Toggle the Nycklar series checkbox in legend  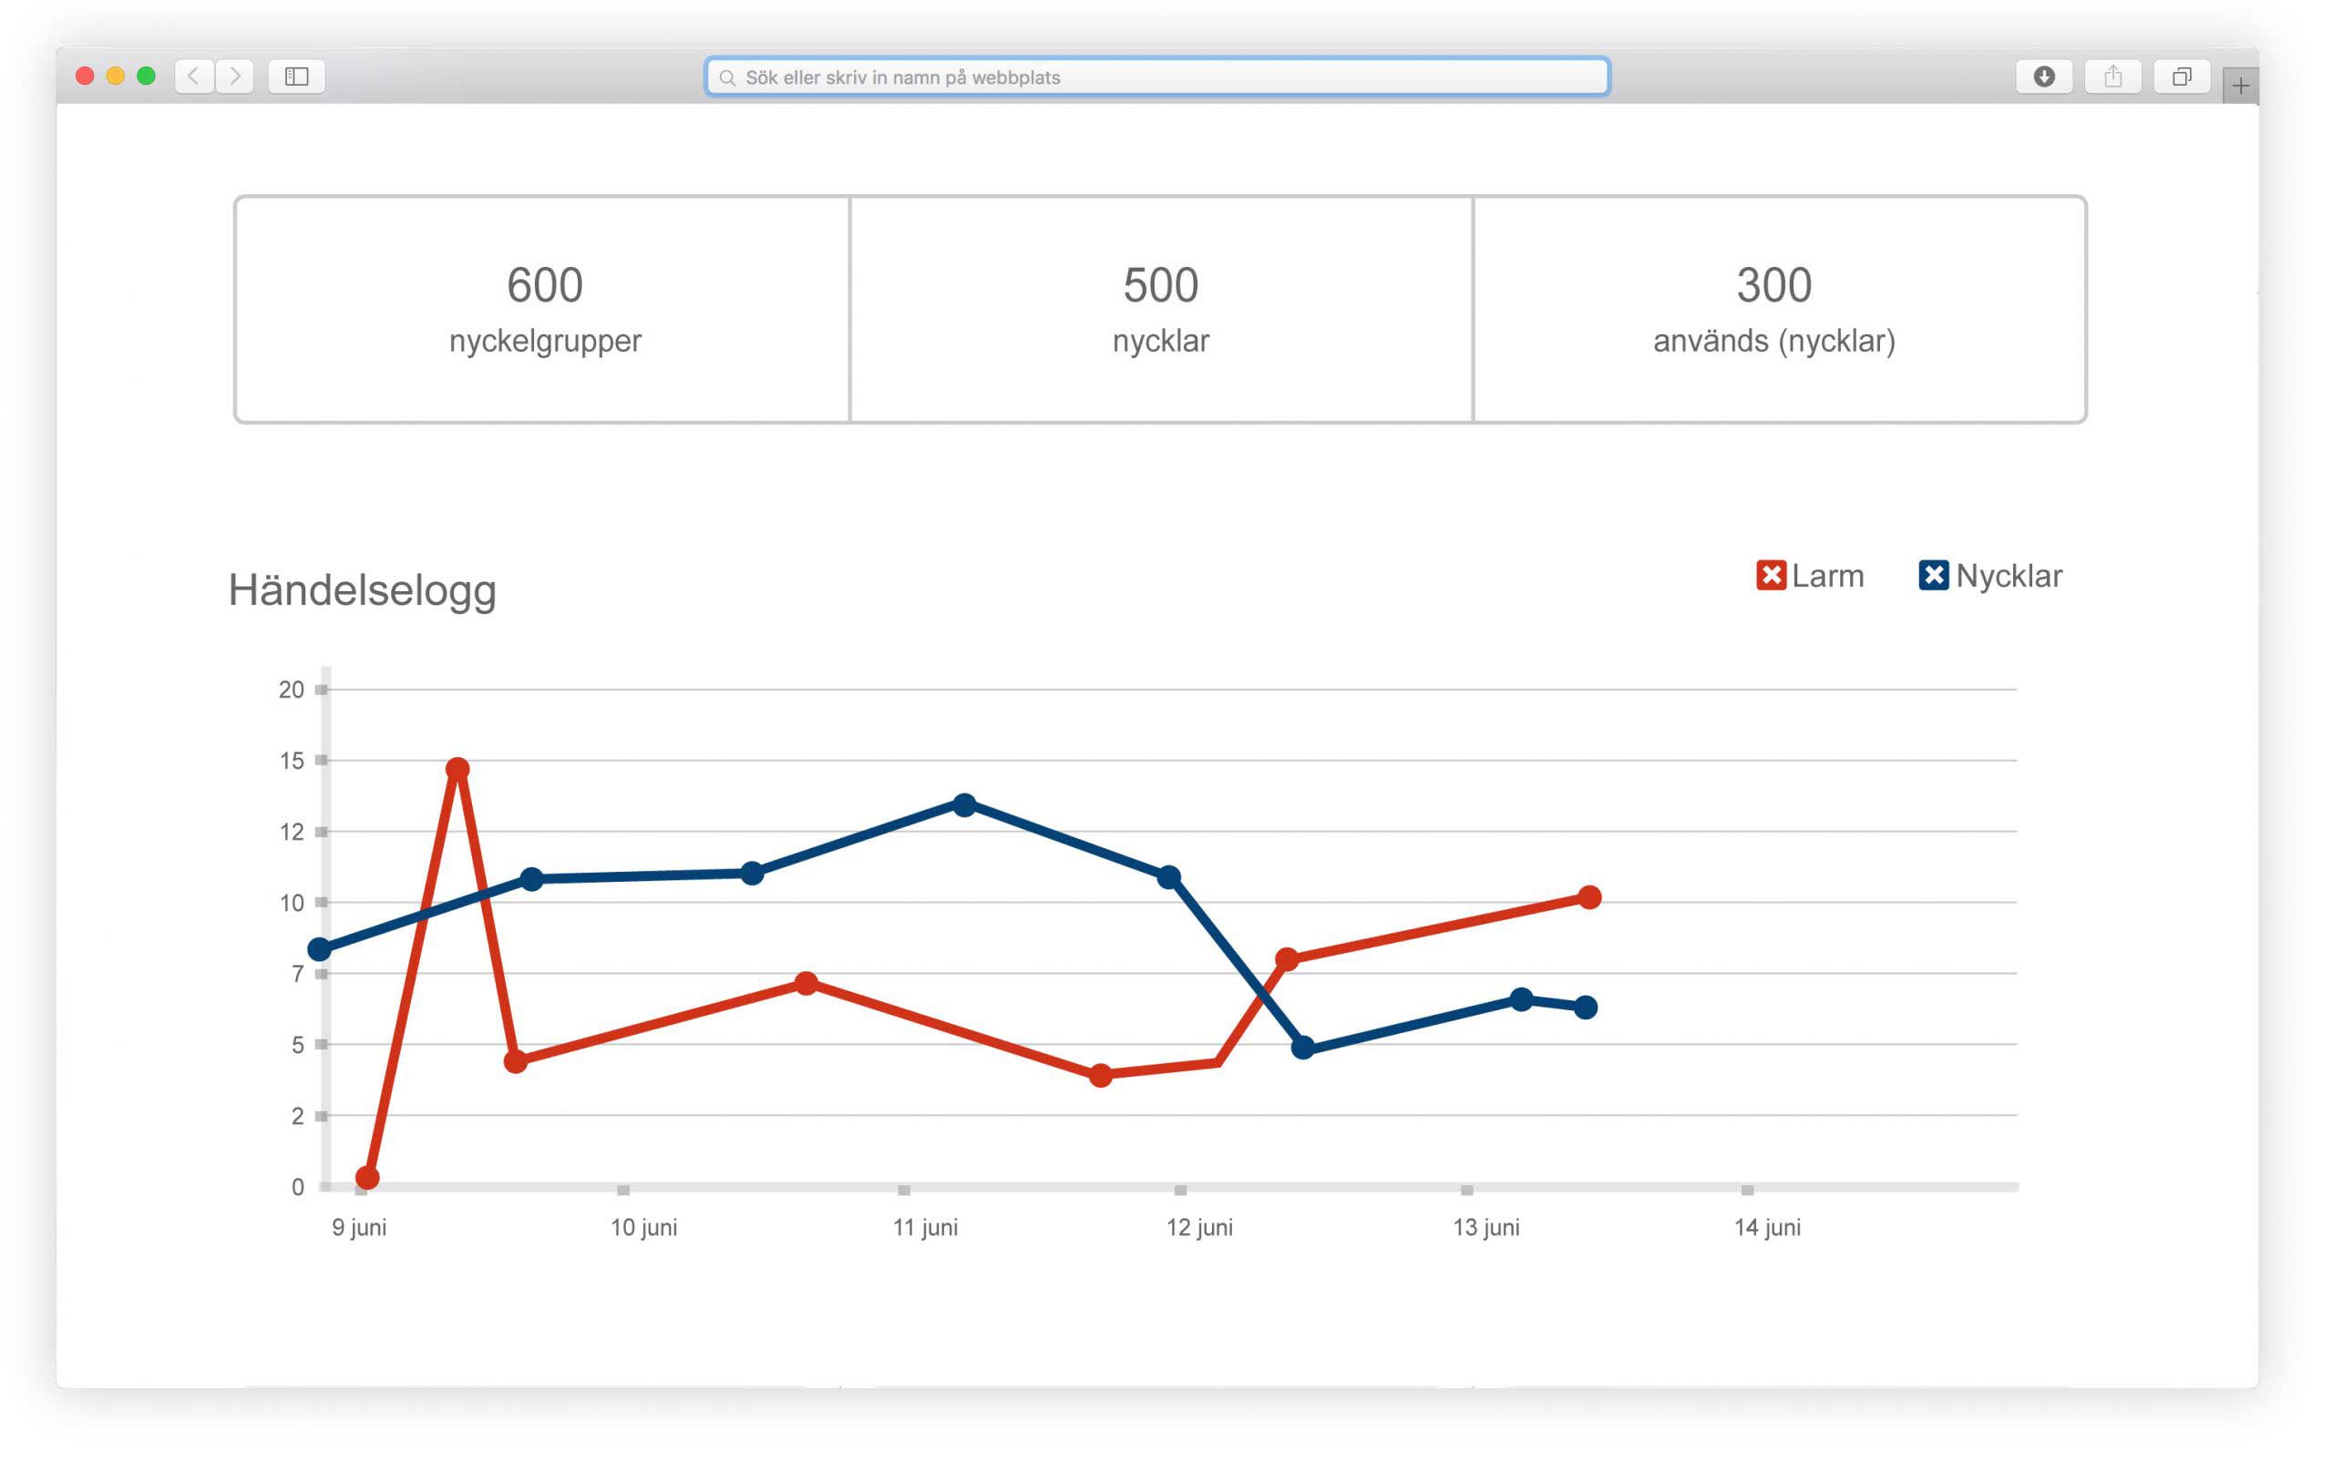tap(1933, 576)
